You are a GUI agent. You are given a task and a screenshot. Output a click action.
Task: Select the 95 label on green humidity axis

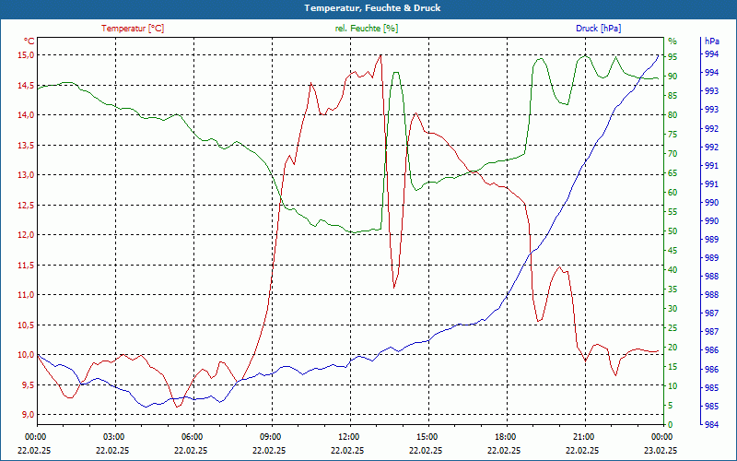pos(673,57)
